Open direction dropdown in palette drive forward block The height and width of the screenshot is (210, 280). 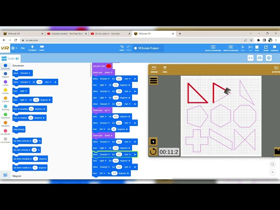[25, 73]
